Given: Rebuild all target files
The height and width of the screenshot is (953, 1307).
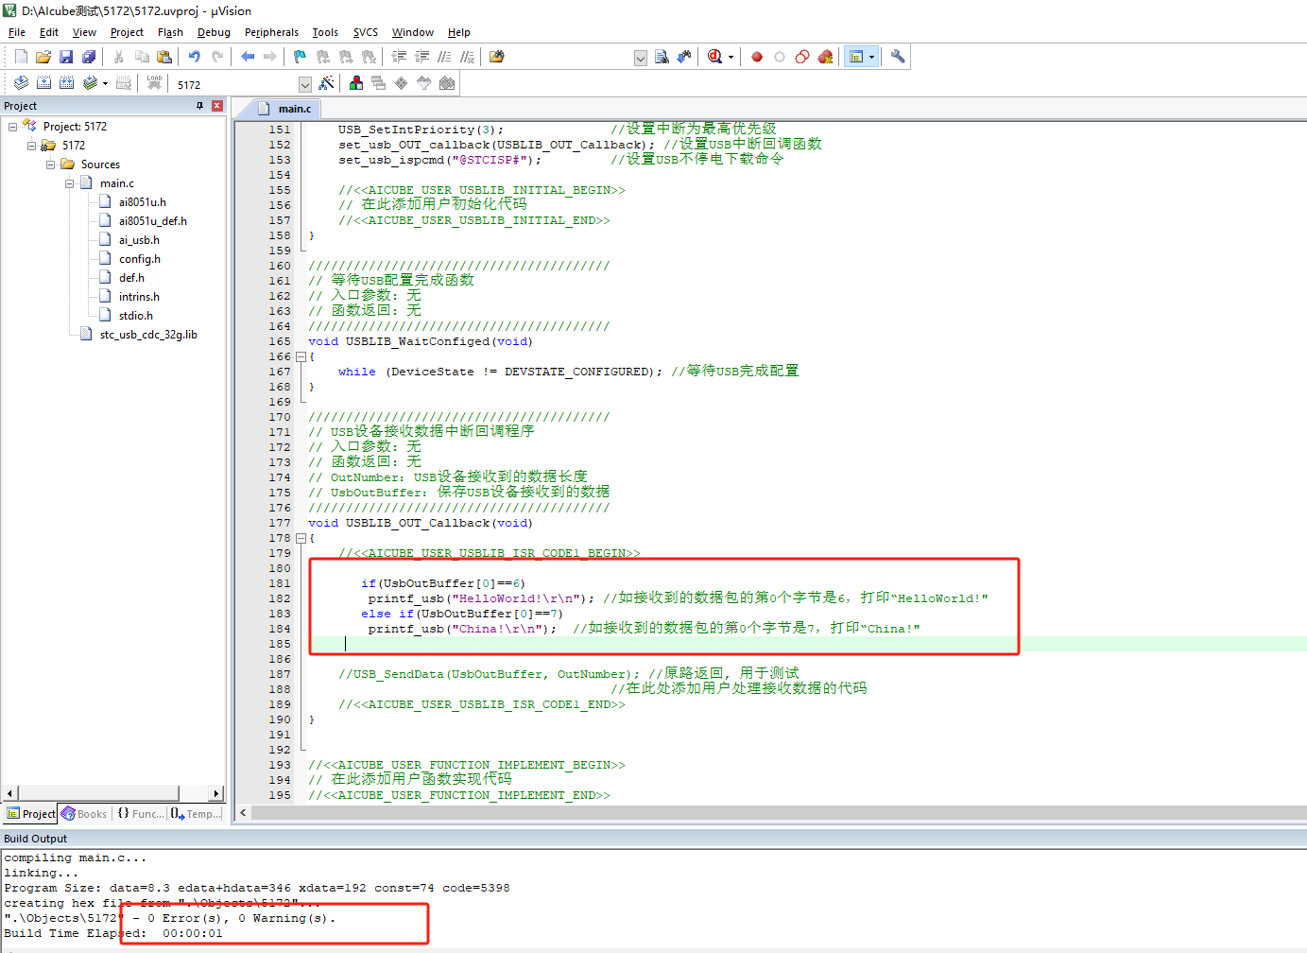Looking at the screenshot, I should 66,83.
